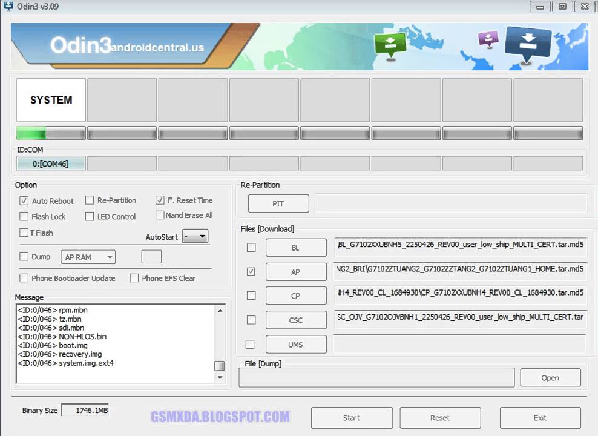This screenshot has width=598, height=436.
Task: Expand the AP RAM dump dropdown
Action: click(88, 257)
